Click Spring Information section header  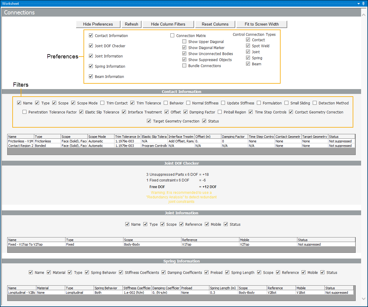coord(181,261)
